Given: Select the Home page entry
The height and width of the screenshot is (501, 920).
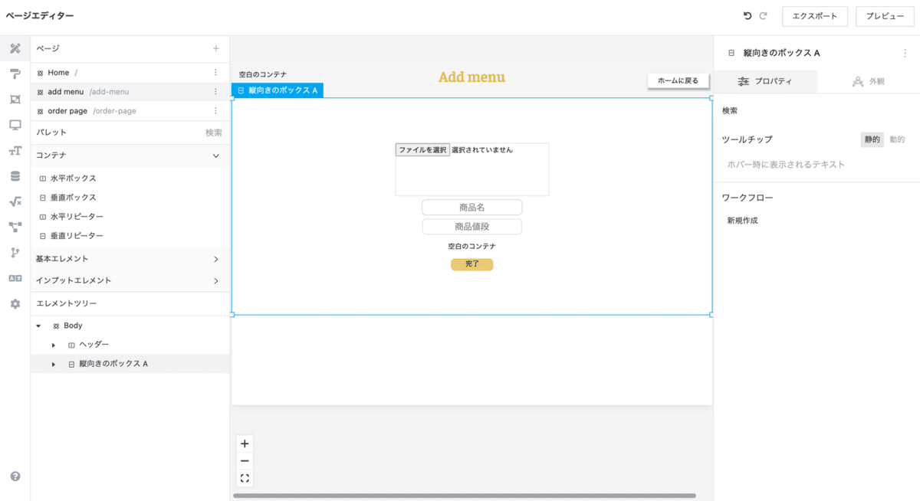Looking at the screenshot, I should point(130,73).
